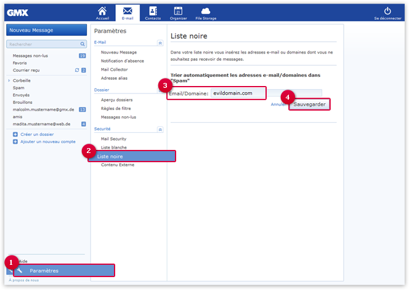Click the E-Mail section header
The height and width of the screenshot is (290, 409).
coord(100,42)
